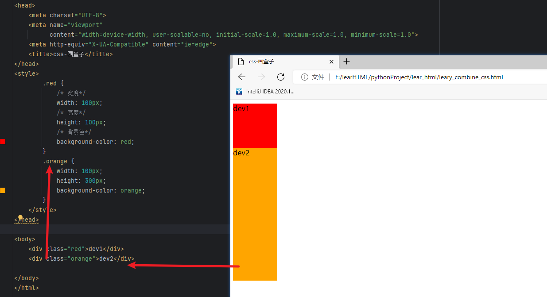
Task: Click the .red selector in code
Action: (x=50, y=83)
